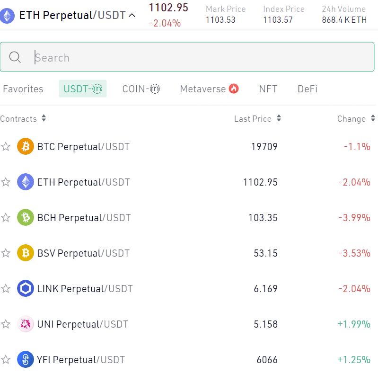Open the BCH Perpetual/USDT contract

tap(84, 218)
